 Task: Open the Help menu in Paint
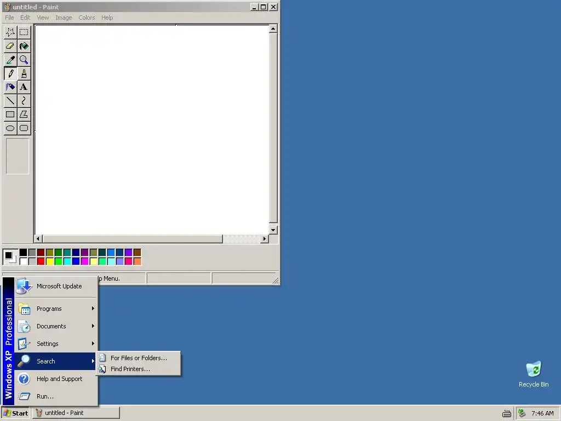point(107,18)
